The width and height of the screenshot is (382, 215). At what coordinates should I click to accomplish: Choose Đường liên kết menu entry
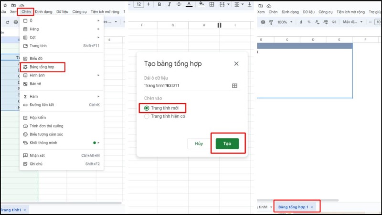coord(62,105)
